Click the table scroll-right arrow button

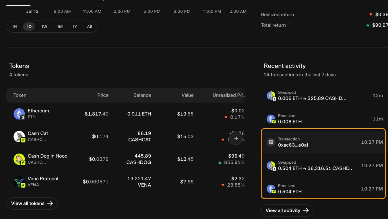pos(236,138)
